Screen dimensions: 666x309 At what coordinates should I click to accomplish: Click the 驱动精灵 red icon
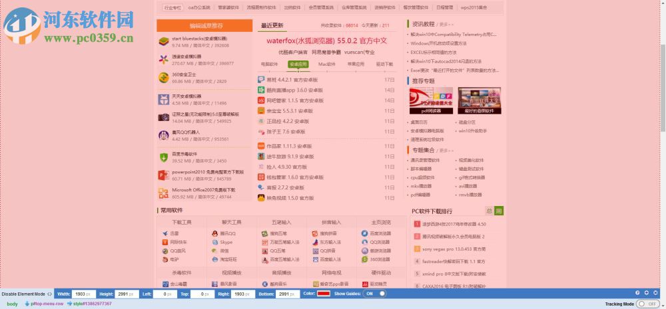(364, 284)
